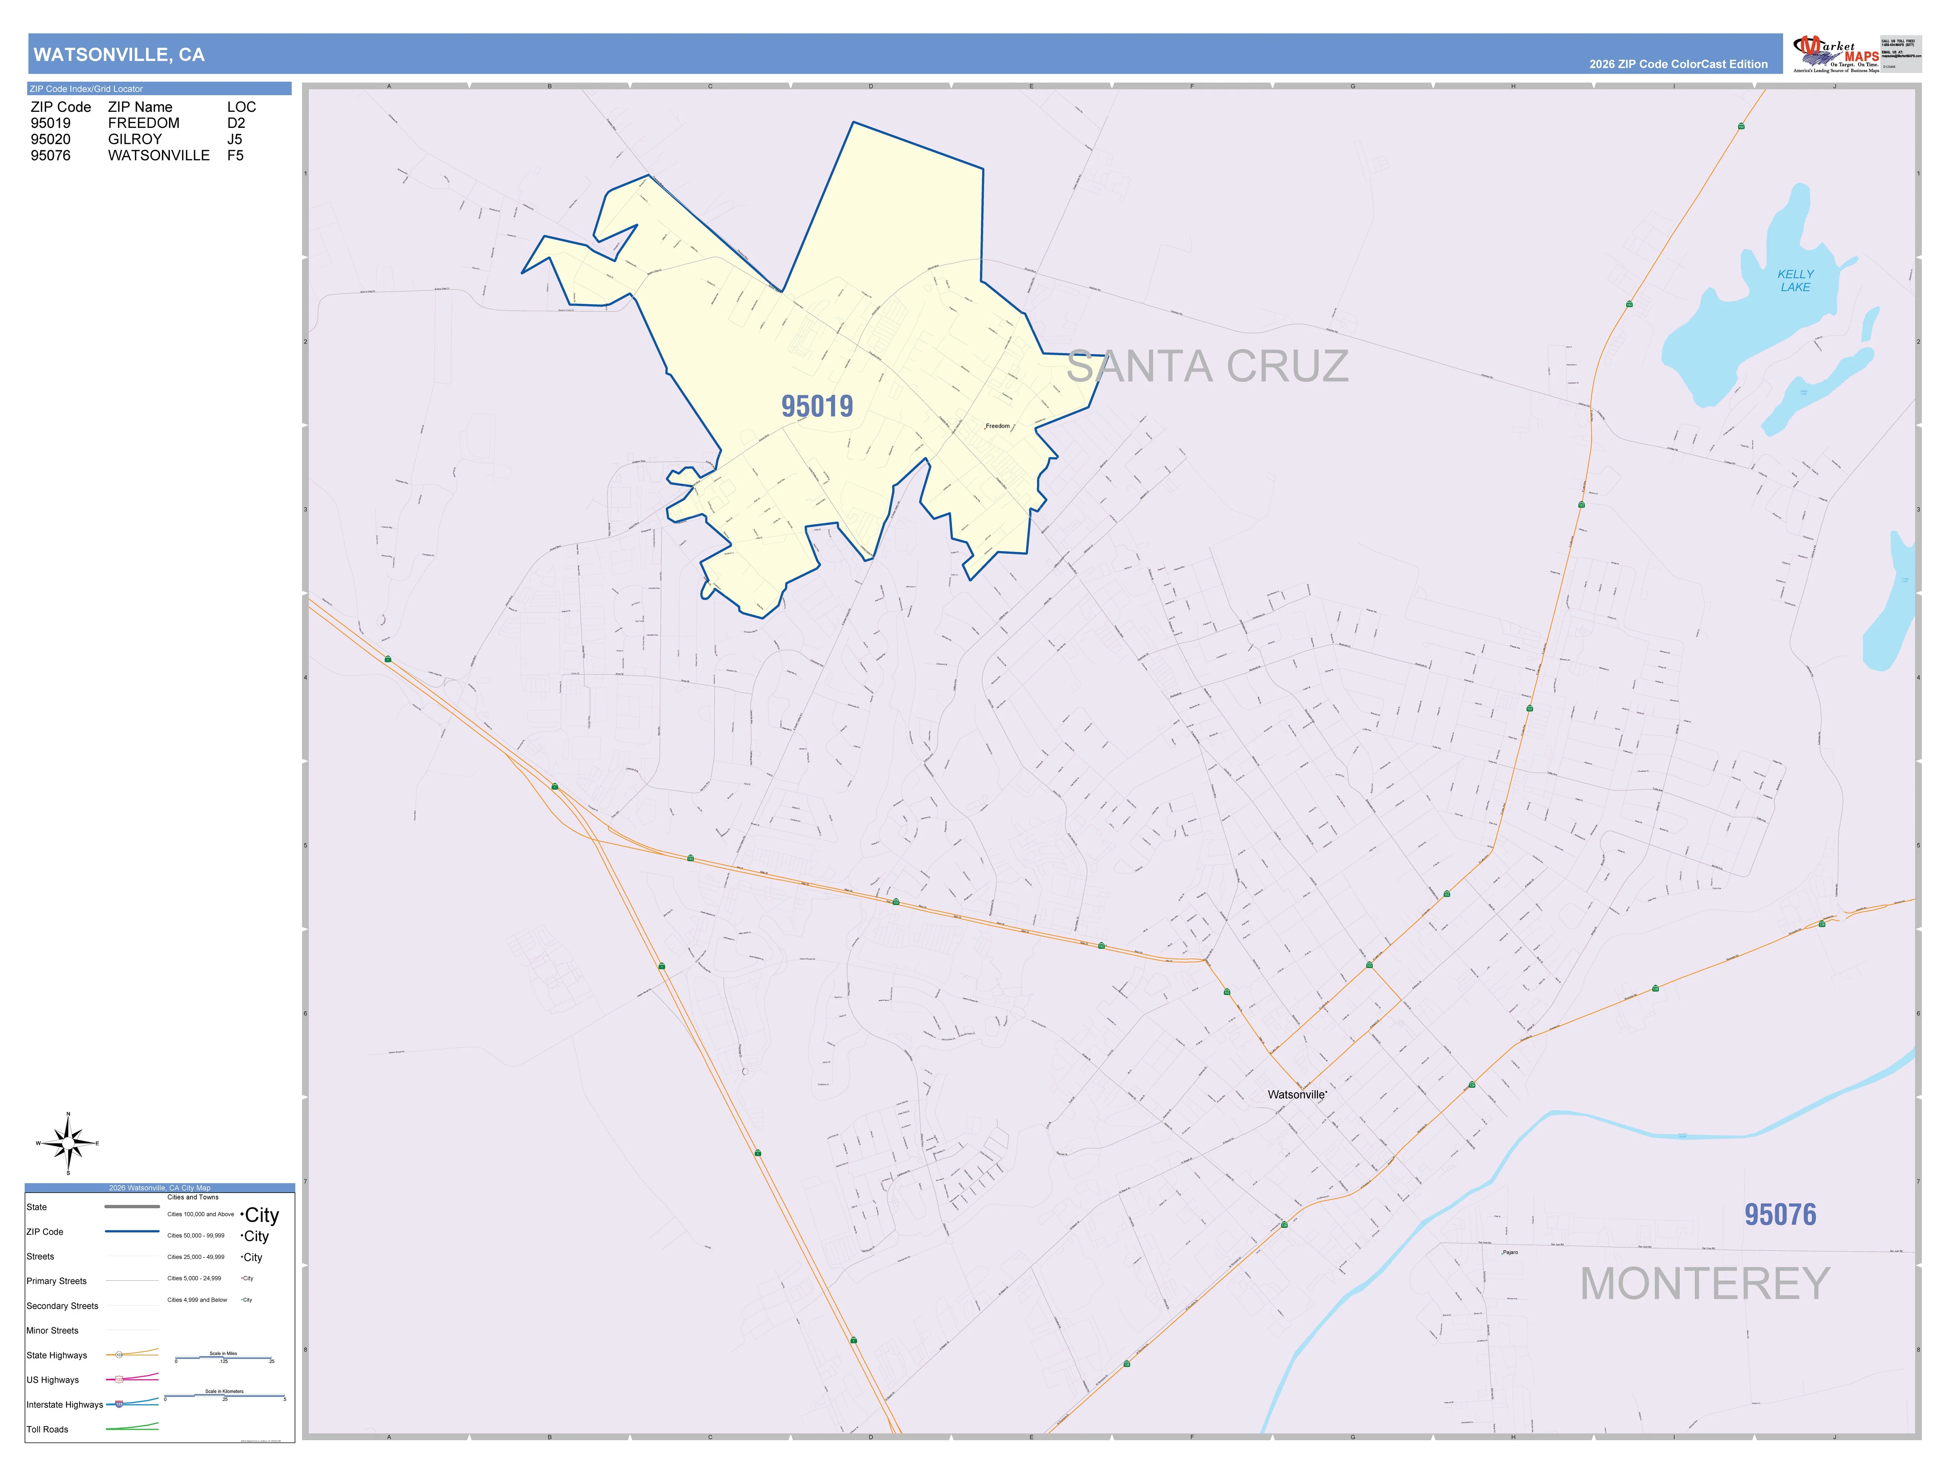The width and height of the screenshot is (1951, 1471).
Task: Click the gray State boundary line sample
Action: [x=132, y=1206]
